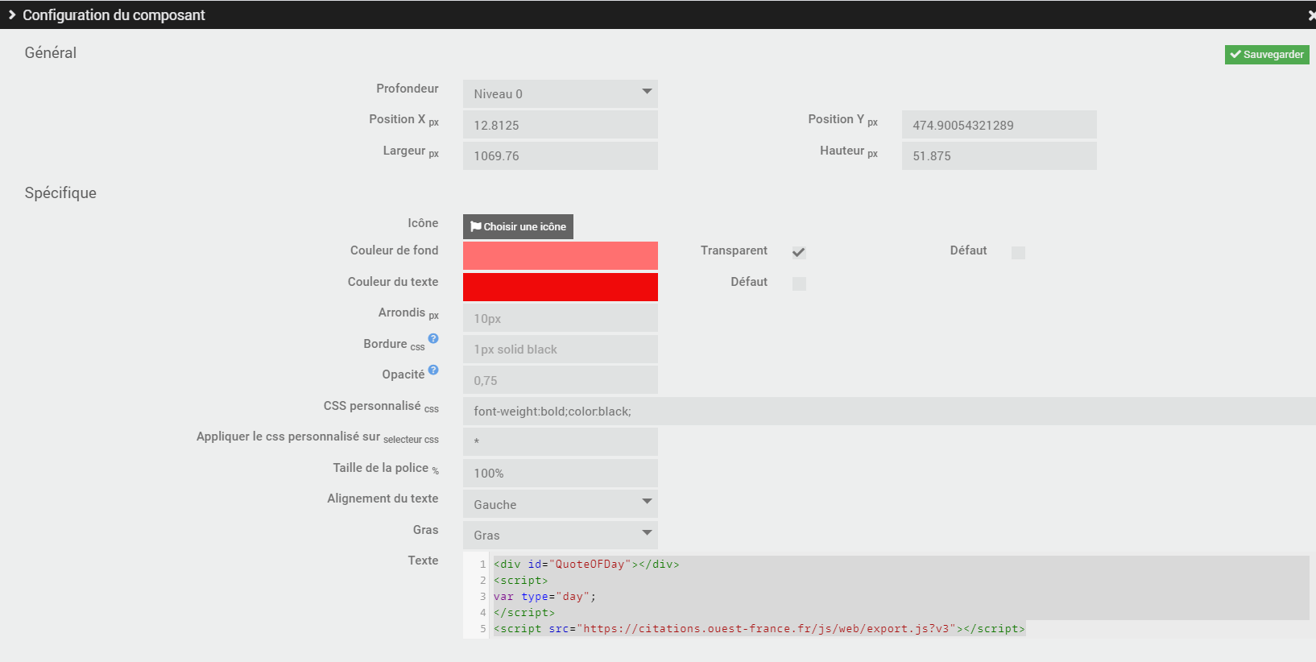The width and height of the screenshot is (1316, 662).
Task: Click the Position X input field
Action: coord(561,125)
